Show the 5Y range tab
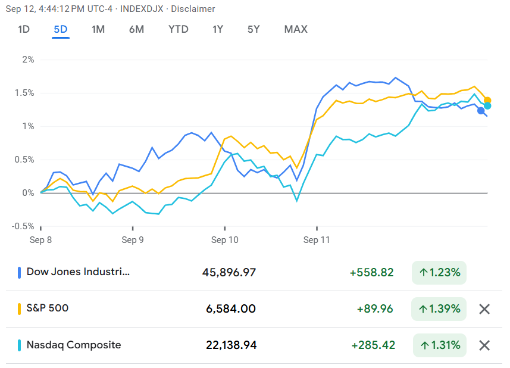Screen dimensions: 510x368 tap(254, 29)
